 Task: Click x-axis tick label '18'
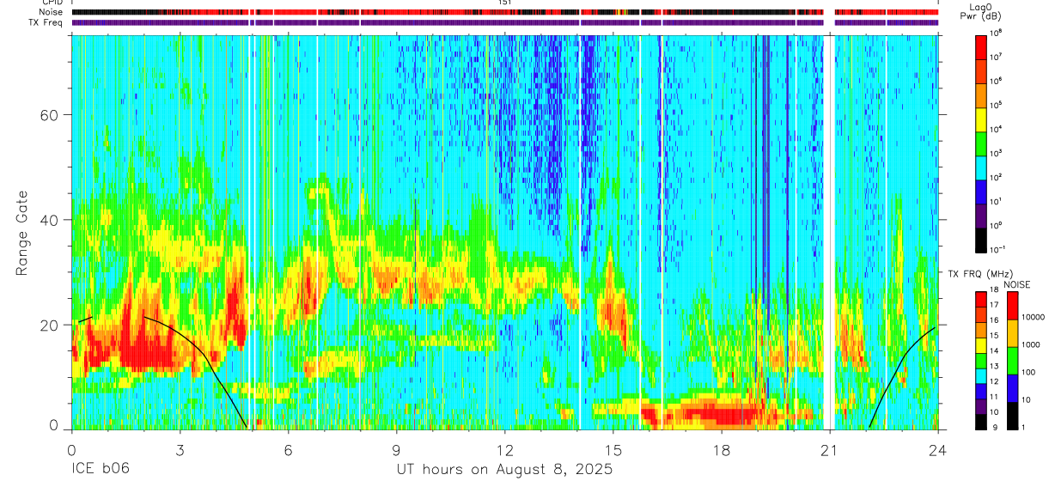[x=722, y=449]
